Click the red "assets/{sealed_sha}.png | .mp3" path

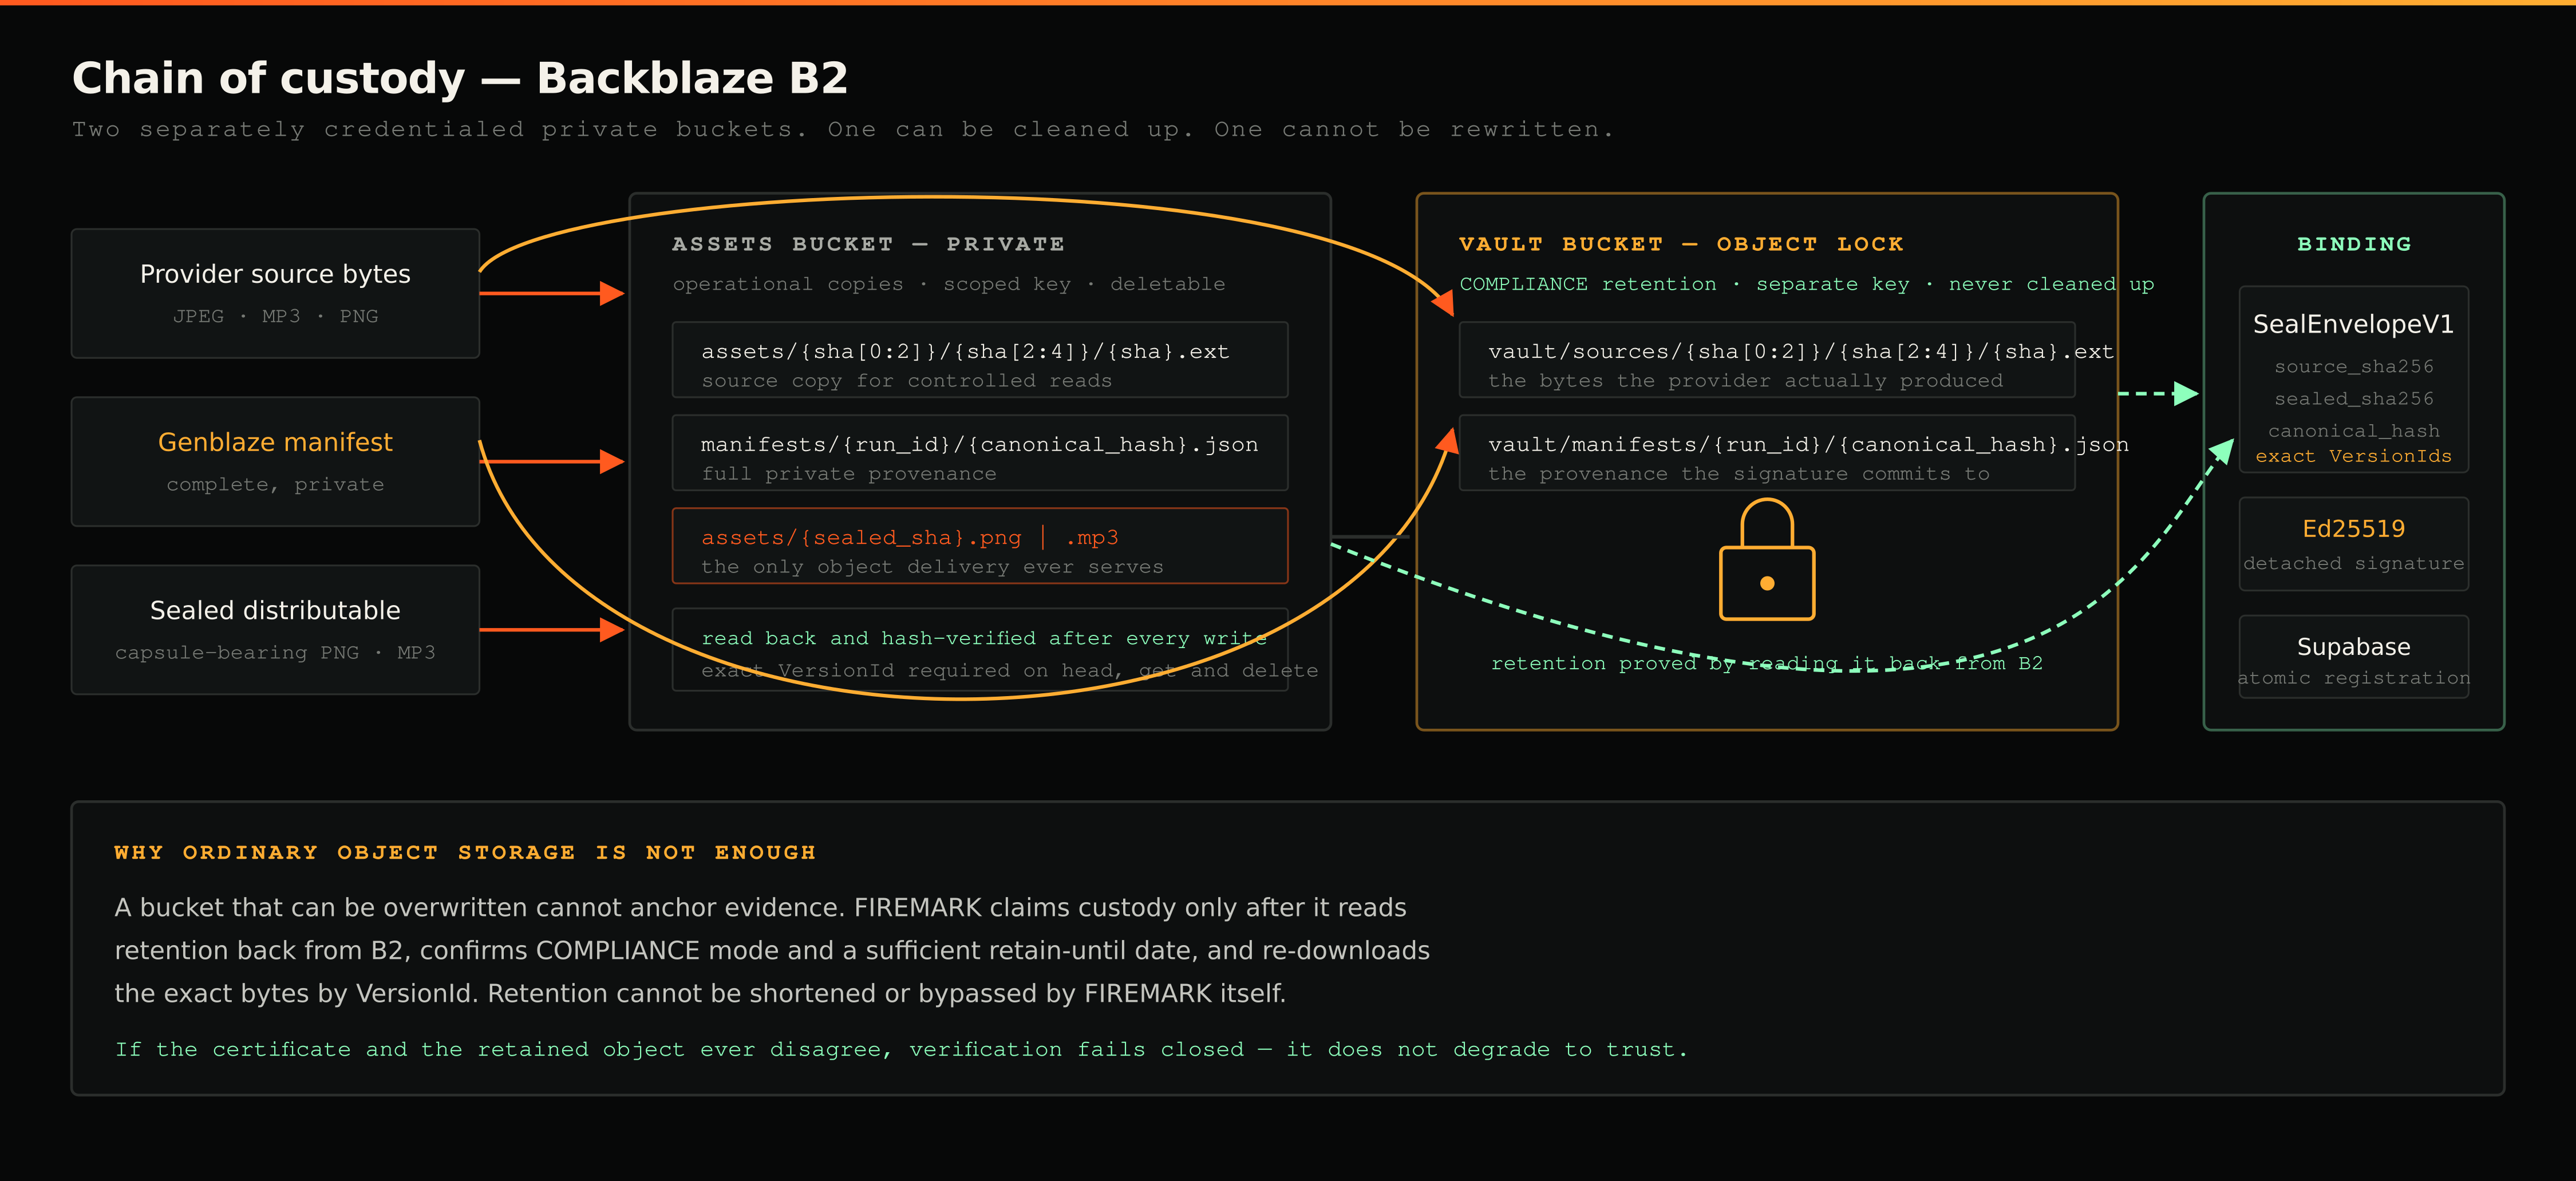pyautogui.click(x=909, y=537)
